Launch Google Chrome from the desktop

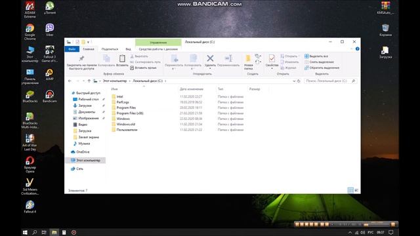[30, 32]
